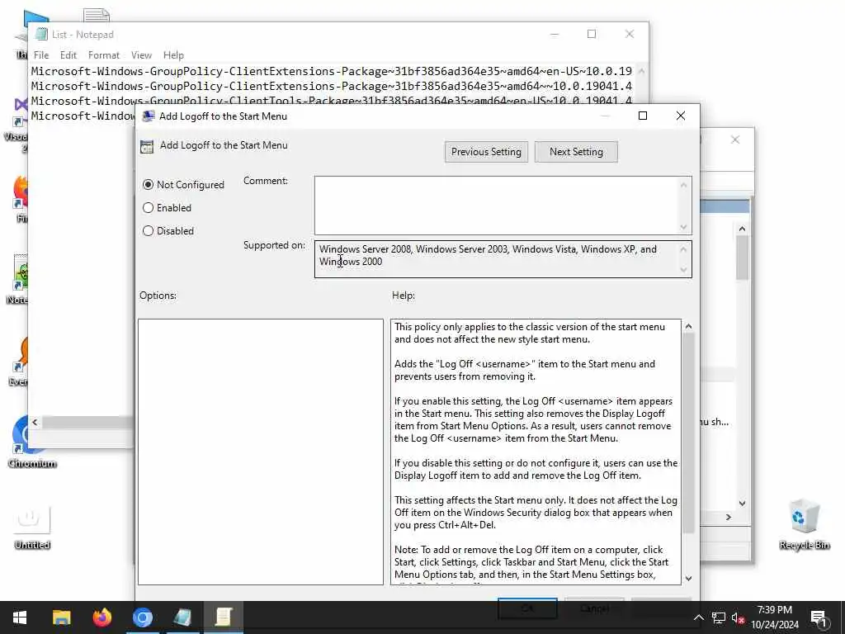Image resolution: width=845 pixels, height=634 pixels.
Task: Select the Chromium desktop shortcut
Action: (32, 443)
